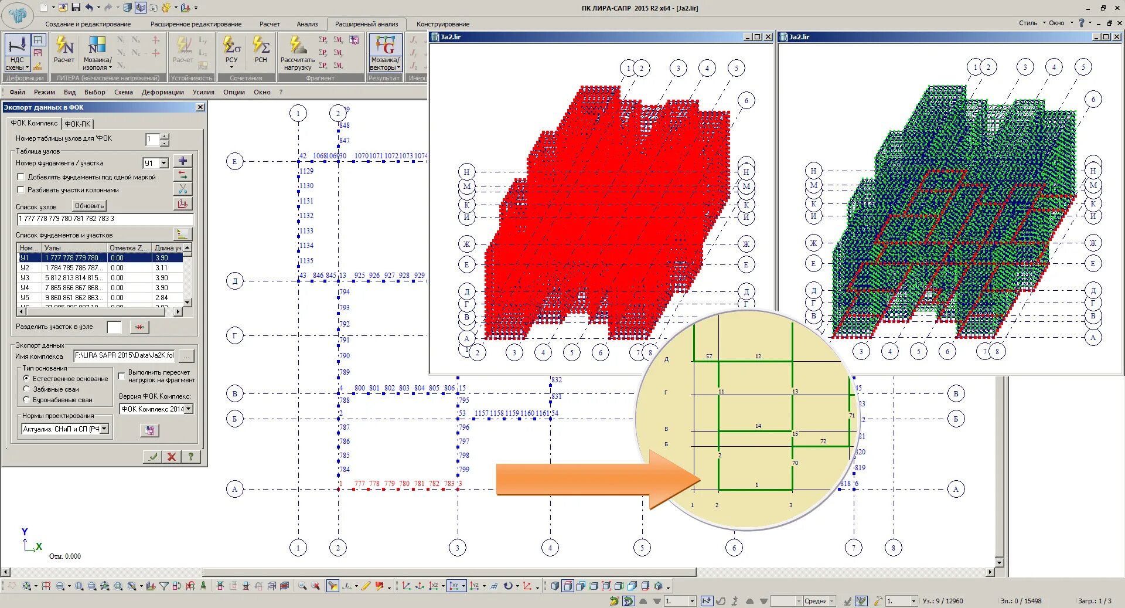This screenshot has width=1125, height=608.
Task: Click the scissors cut icon in node table
Action: (183, 189)
